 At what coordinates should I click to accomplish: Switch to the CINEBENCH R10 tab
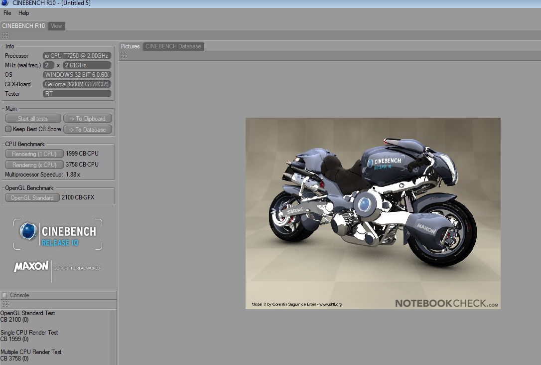23,26
